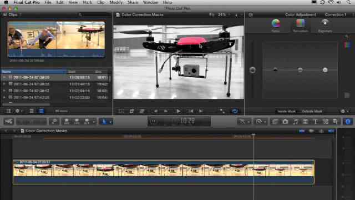Insert clip into the timeline
The width and height of the screenshot is (355, 200).
coord(77,122)
